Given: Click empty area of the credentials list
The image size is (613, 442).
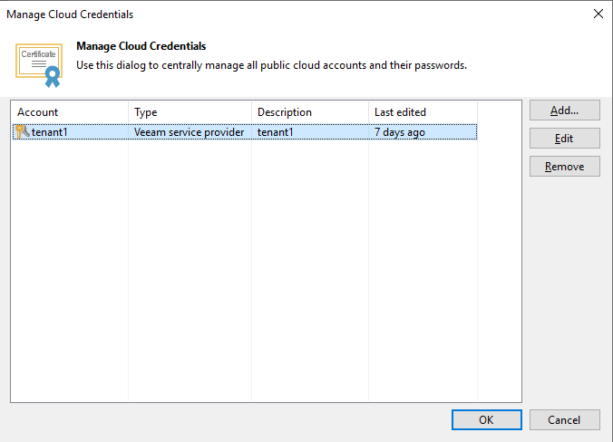Looking at the screenshot, I should (x=266, y=269).
